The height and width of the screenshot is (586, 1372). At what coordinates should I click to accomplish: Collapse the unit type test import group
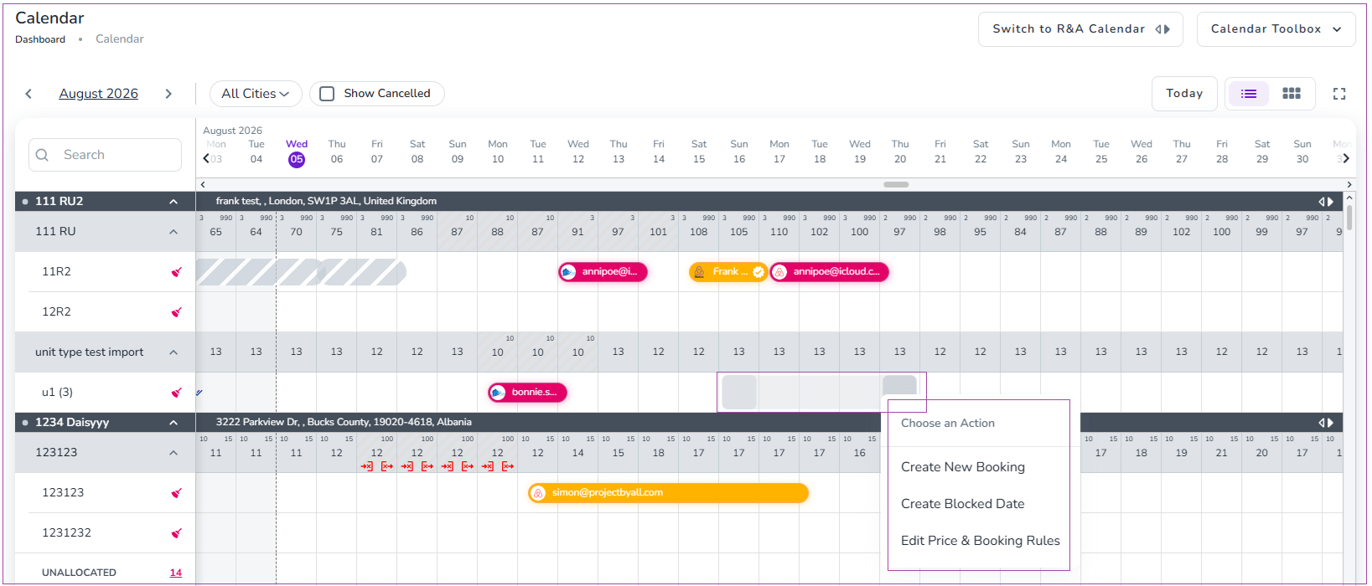pos(173,352)
